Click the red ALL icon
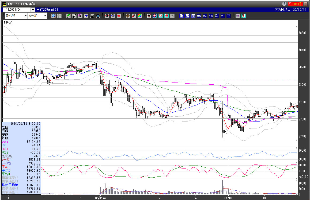Screen dimensions: 310x200 pyautogui.click(x=119, y=16)
